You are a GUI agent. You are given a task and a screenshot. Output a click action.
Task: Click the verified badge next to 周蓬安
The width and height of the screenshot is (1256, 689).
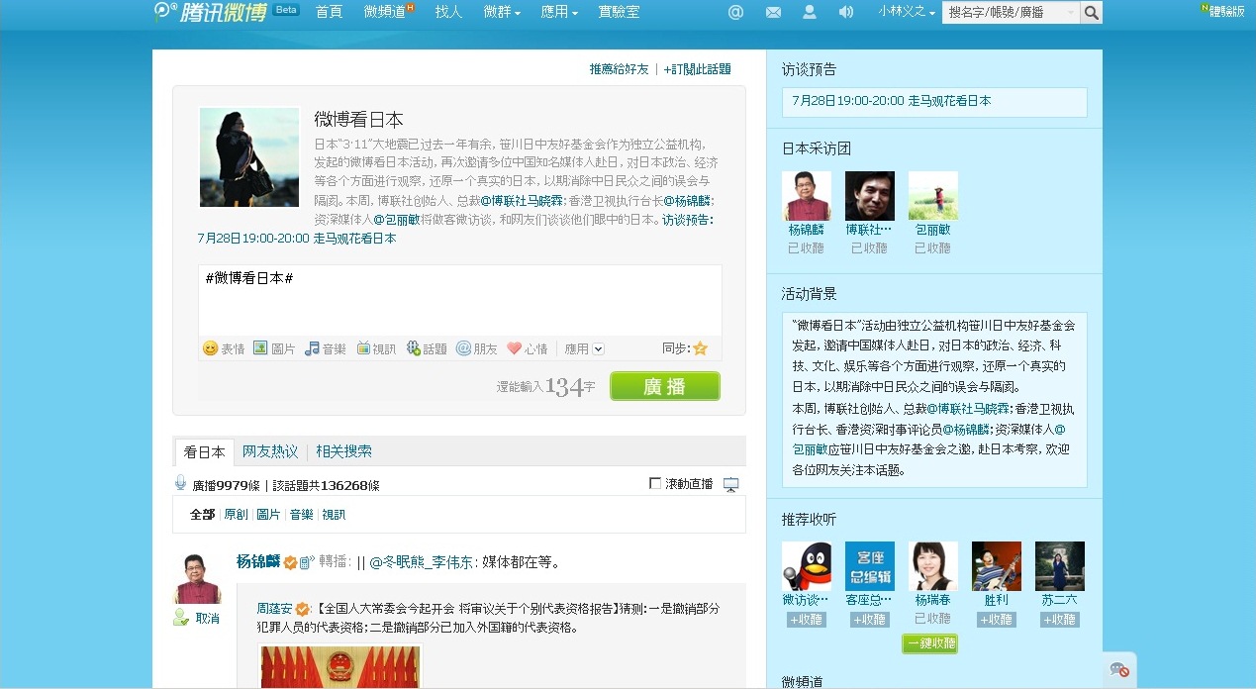pyautogui.click(x=302, y=609)
